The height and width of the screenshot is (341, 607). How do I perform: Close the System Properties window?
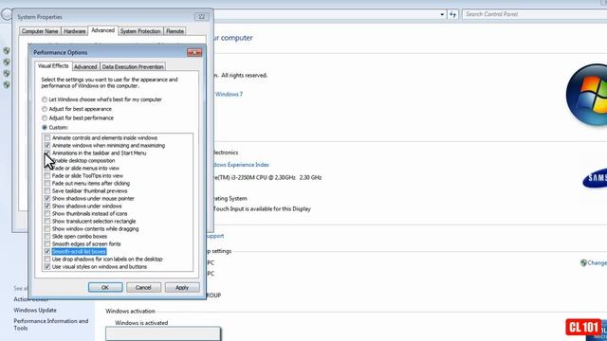point(202,17)
